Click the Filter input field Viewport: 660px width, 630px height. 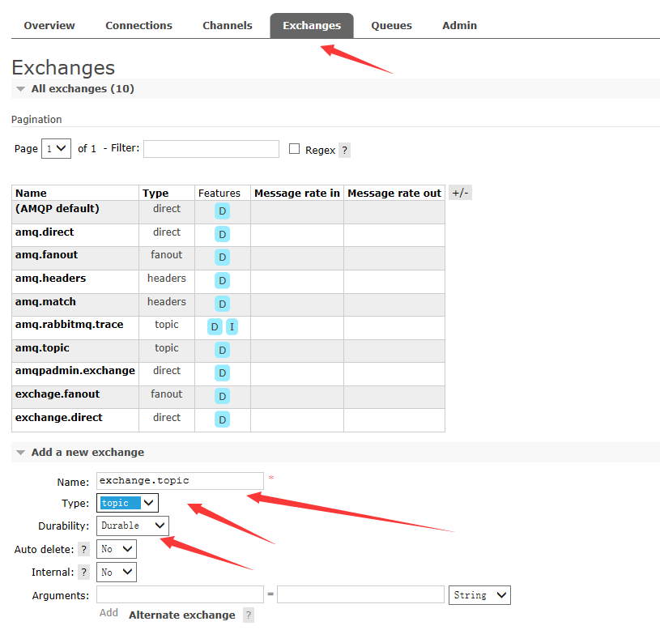tap(211, 149)
